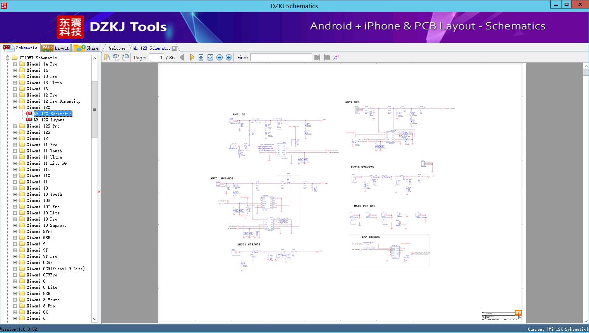Click the find previous icon
589x333 pixels.
point(318,57)
